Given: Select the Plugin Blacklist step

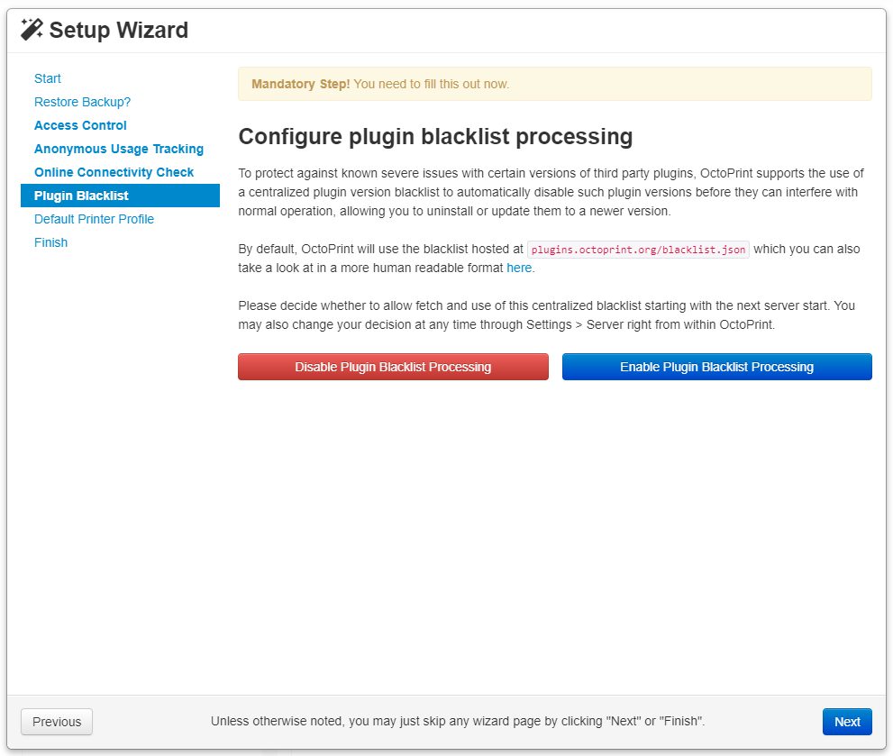Looking at the screenshot, I should point(120,196).
